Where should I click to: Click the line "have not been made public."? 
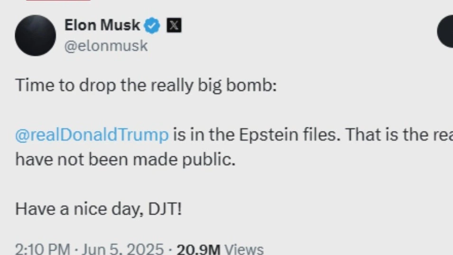coord(125,160)
